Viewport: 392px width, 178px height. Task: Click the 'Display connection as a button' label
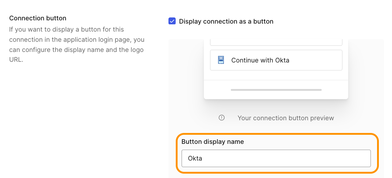pyautogui.click(x=226, y=21)
